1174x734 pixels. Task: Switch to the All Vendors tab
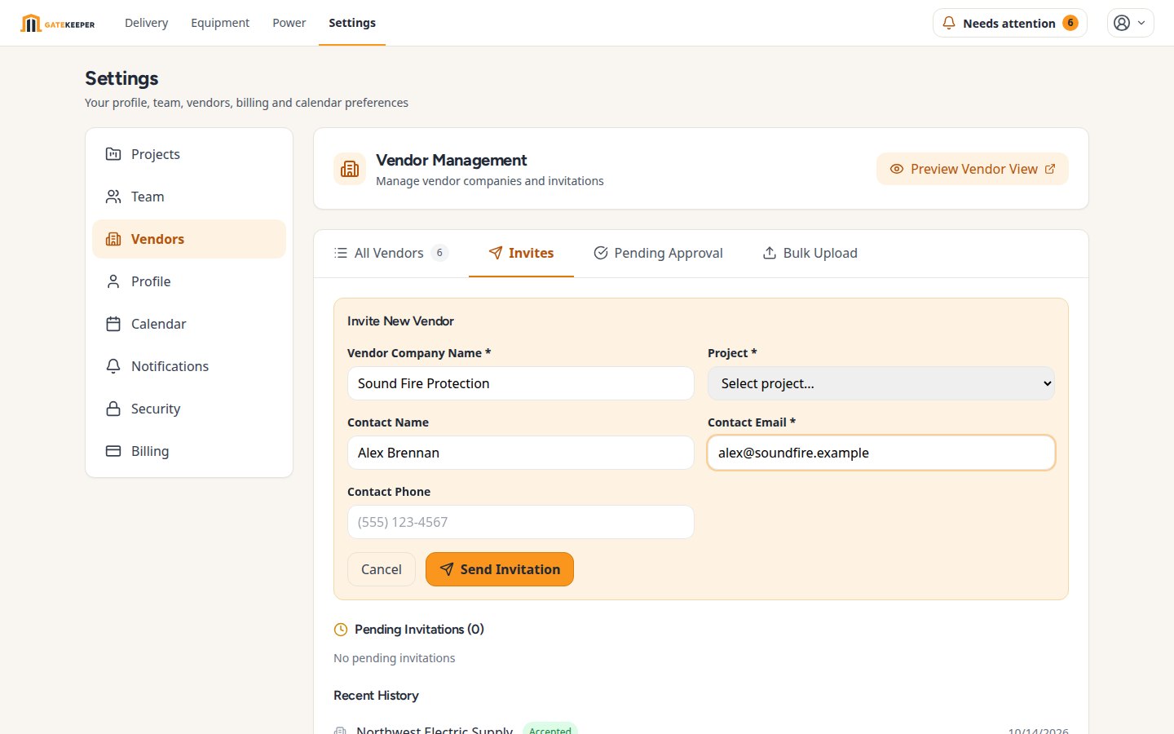click(x=391, y=253)
